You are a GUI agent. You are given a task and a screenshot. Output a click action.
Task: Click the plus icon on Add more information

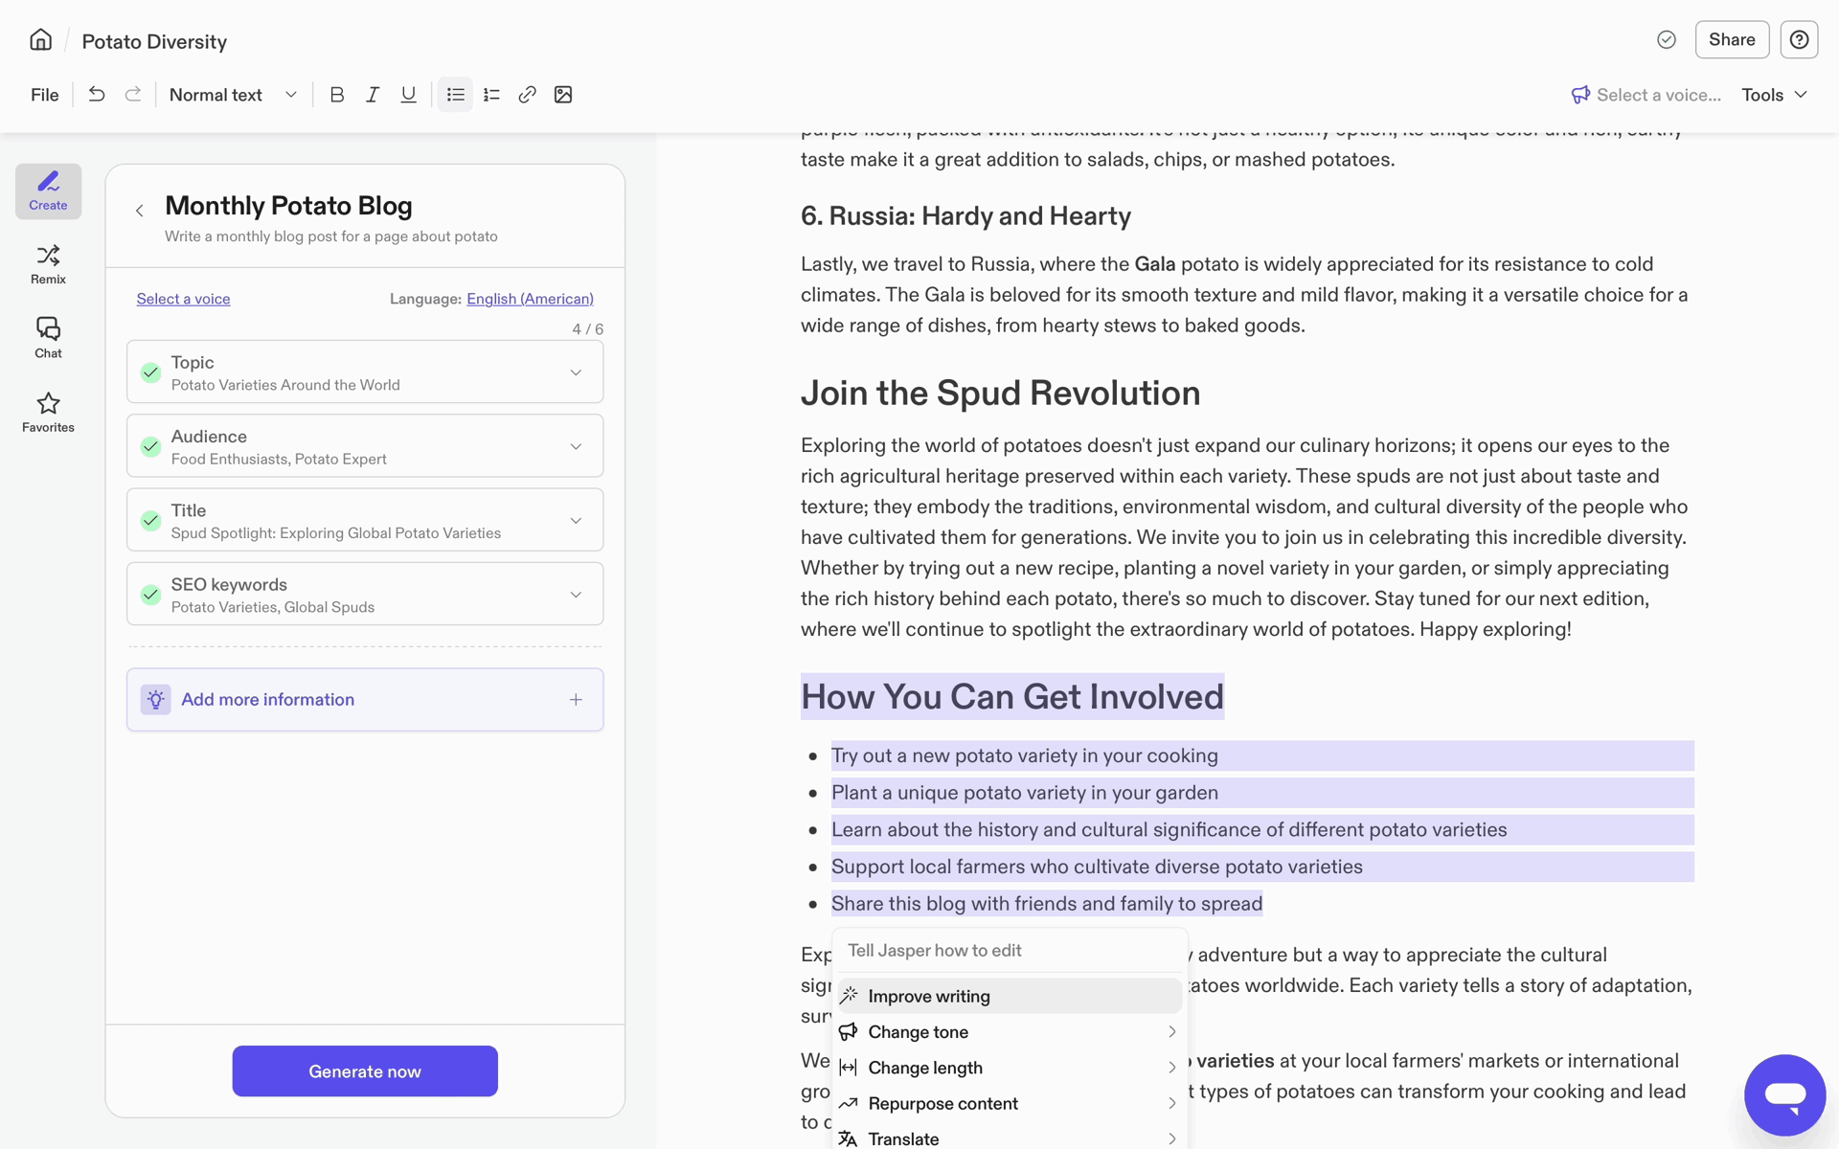click(x=576, y=700)
